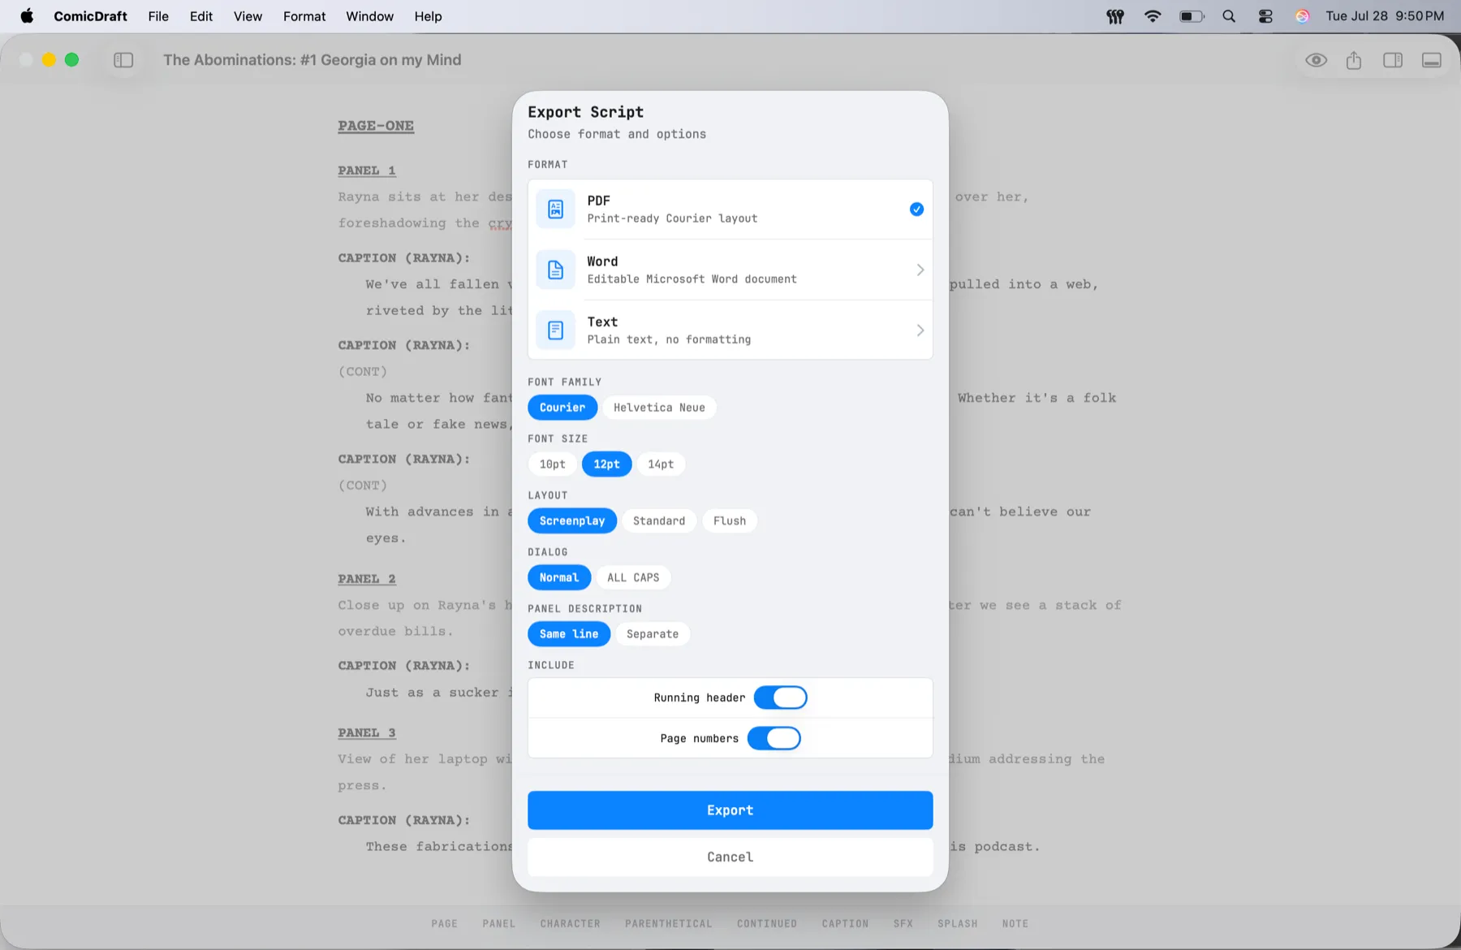Select Separate panel description option
The height and width of the screenshot is (950, 1461).
(x=653, y=634)
